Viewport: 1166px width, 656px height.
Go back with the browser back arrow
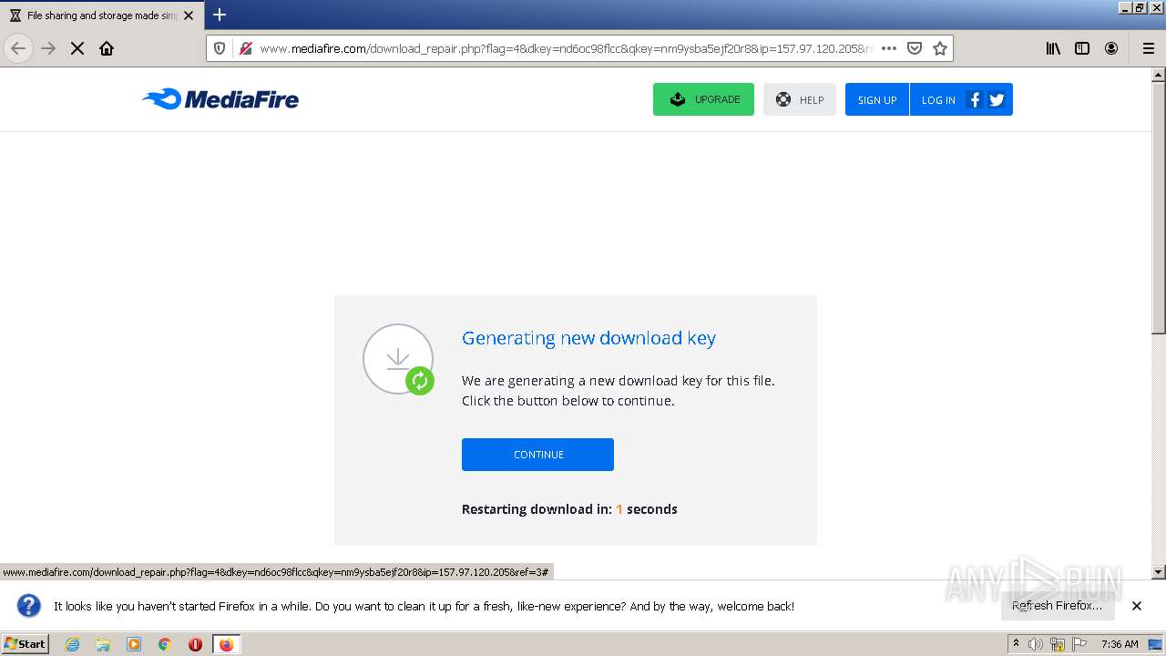[18, 48]
